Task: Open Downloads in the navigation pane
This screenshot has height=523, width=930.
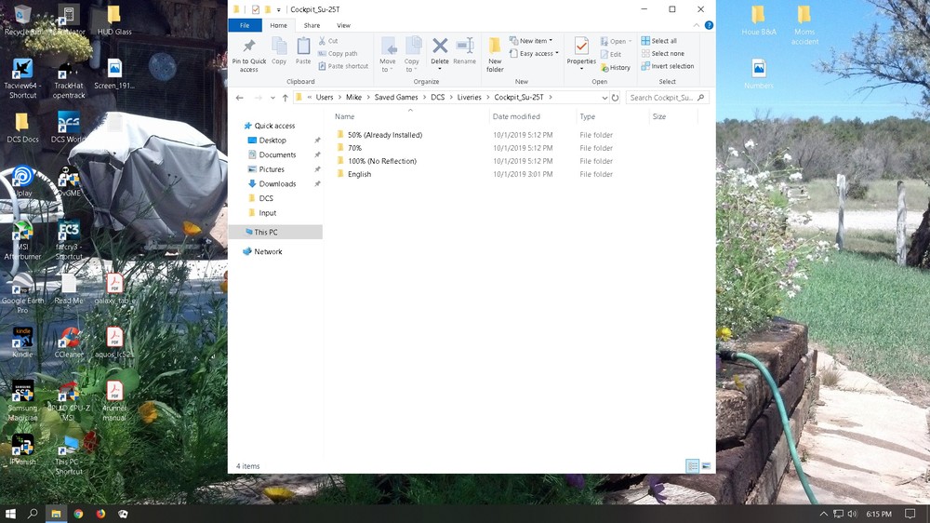Action: click(277, 183)
